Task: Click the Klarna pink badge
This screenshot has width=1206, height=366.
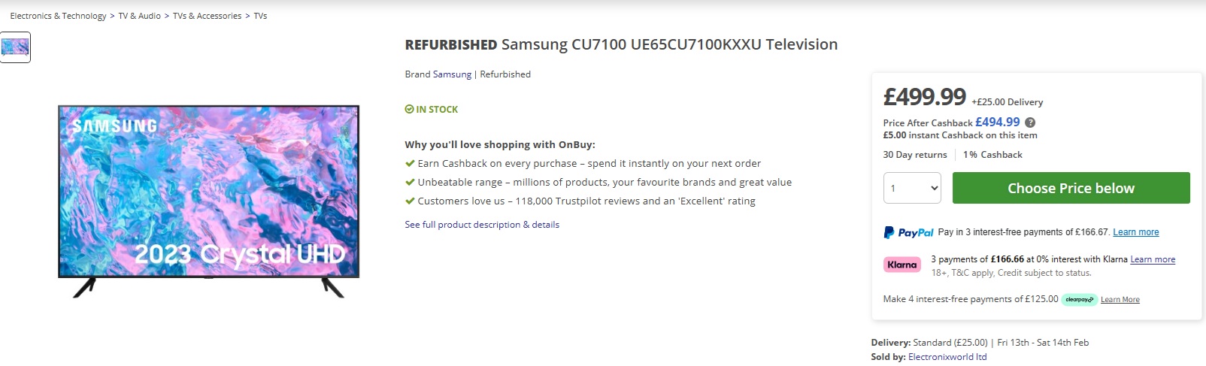Action: coord(901,265)
